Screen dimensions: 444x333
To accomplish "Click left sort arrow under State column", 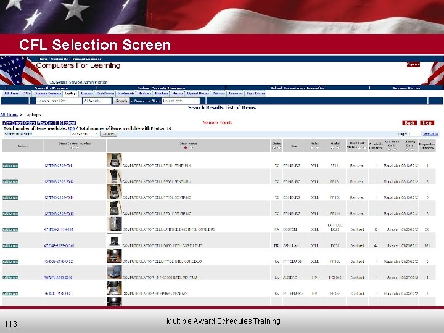I will [274, 147].
